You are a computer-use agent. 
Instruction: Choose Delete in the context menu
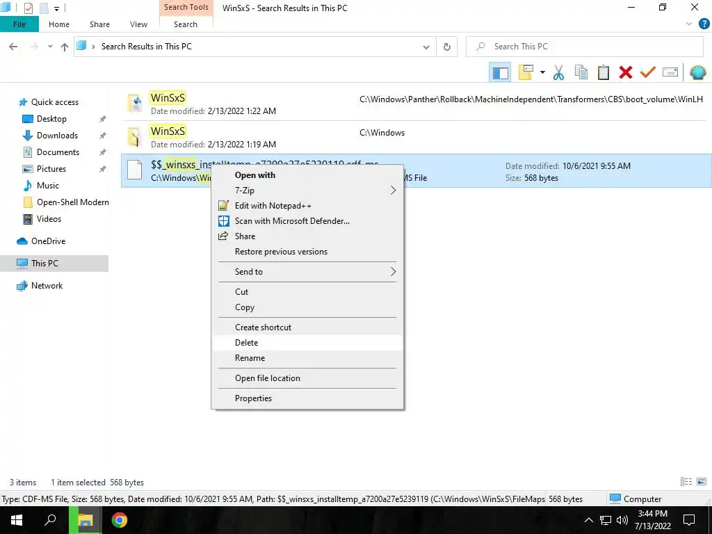click(x=307, y=343)
